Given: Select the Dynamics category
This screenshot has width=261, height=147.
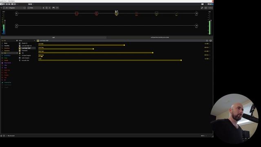Looking at the screenshot, I should pos(7,51).
